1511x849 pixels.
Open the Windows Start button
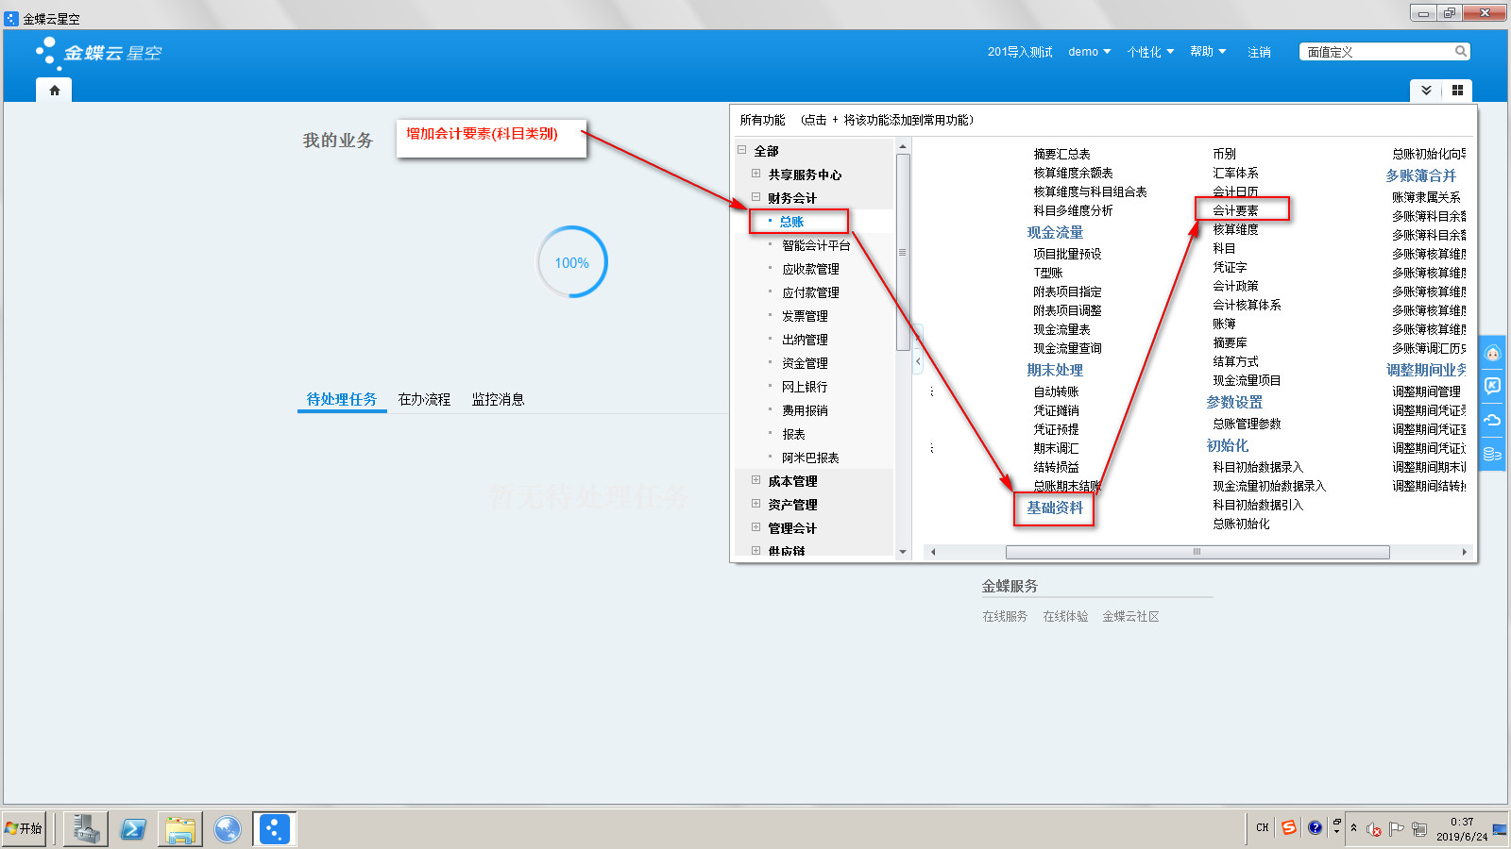coord(25,828)
